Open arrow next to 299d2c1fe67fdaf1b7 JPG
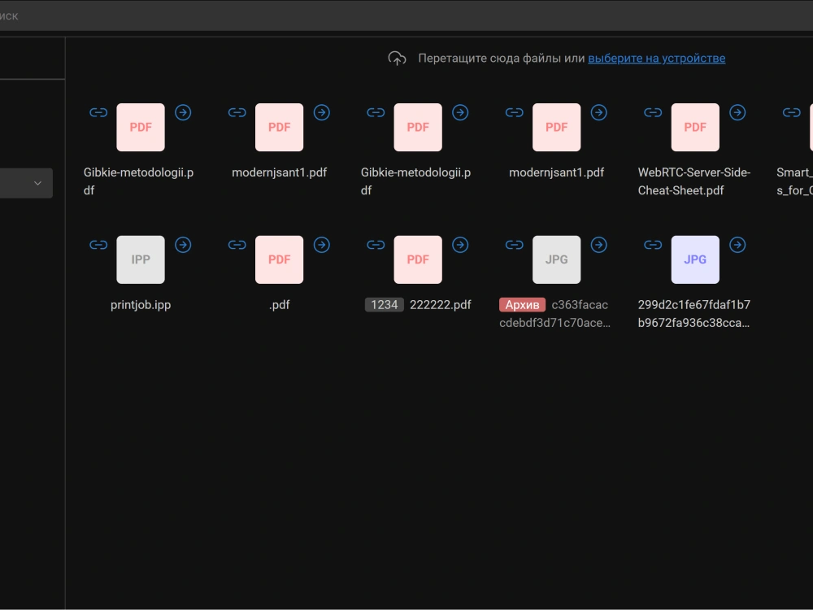The width and height of the screenshot is (813, 610). pos(737,245)
